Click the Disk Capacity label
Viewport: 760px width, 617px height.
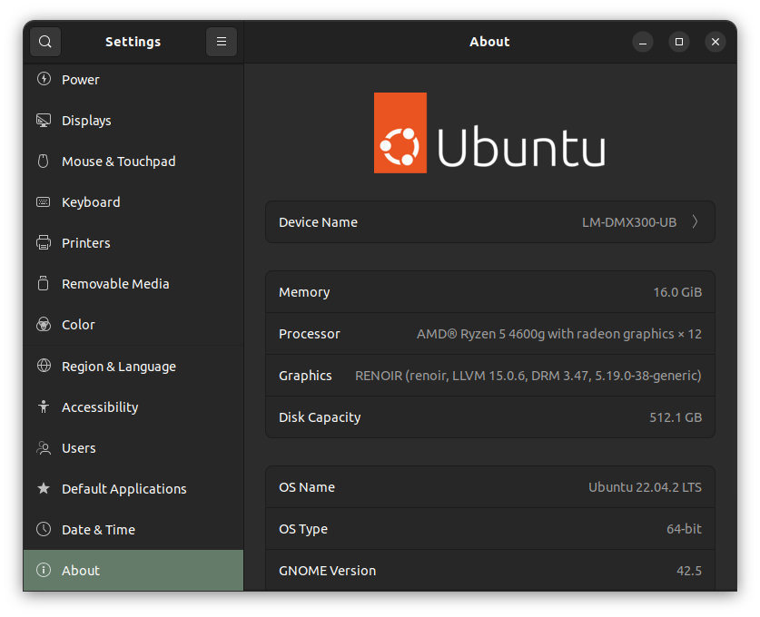[x=320, y=417]
